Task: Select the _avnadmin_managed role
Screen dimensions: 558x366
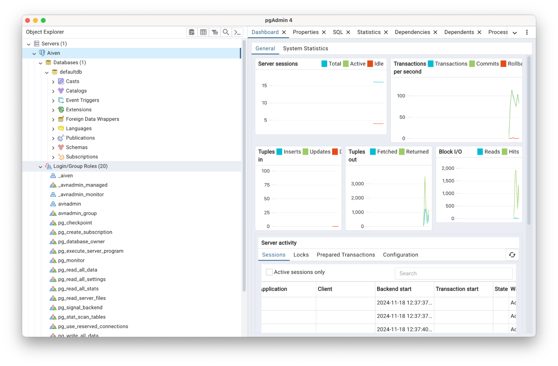Action: coord(82,185)
